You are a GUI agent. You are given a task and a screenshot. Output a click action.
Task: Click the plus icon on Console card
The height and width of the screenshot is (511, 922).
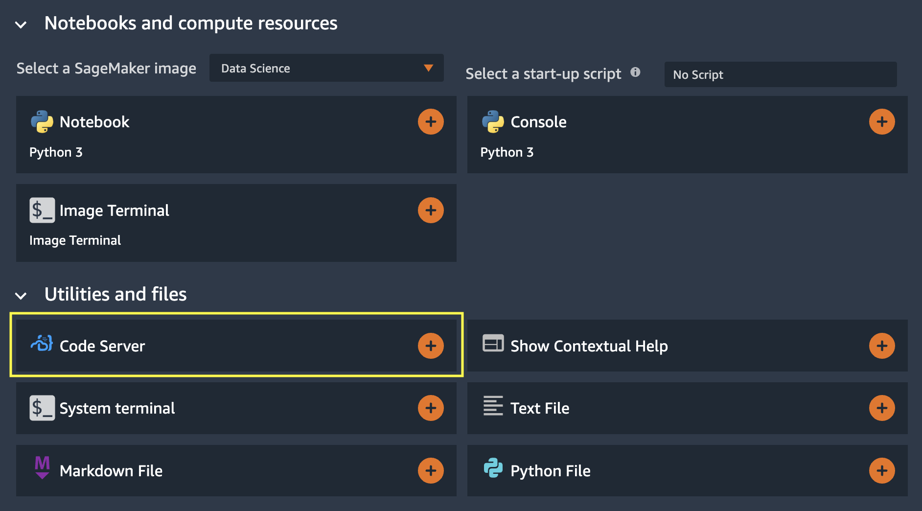point(882,122)
